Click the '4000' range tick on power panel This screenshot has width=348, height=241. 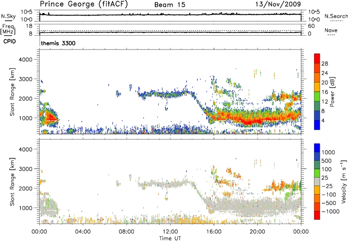click(x=25, y=60)
